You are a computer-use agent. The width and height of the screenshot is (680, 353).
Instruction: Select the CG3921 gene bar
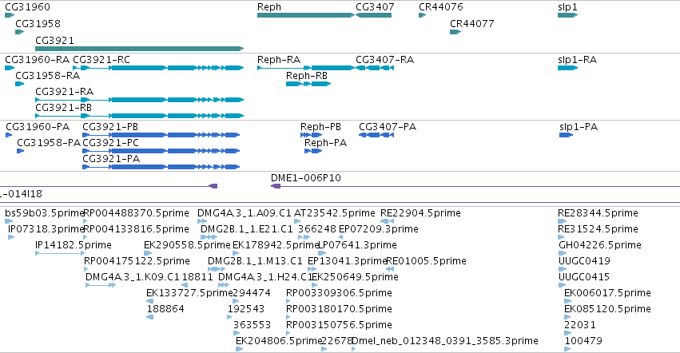pyautogui.click(x=140, y=49)
